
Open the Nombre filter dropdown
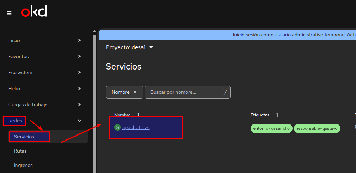pos(124,92)
